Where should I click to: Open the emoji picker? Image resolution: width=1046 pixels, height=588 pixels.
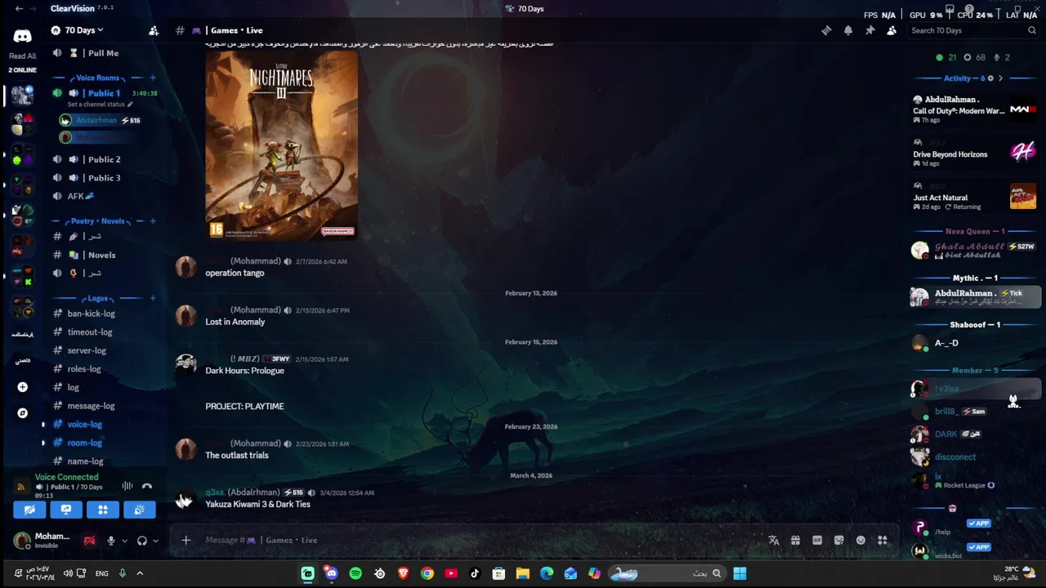coord(860,540)
